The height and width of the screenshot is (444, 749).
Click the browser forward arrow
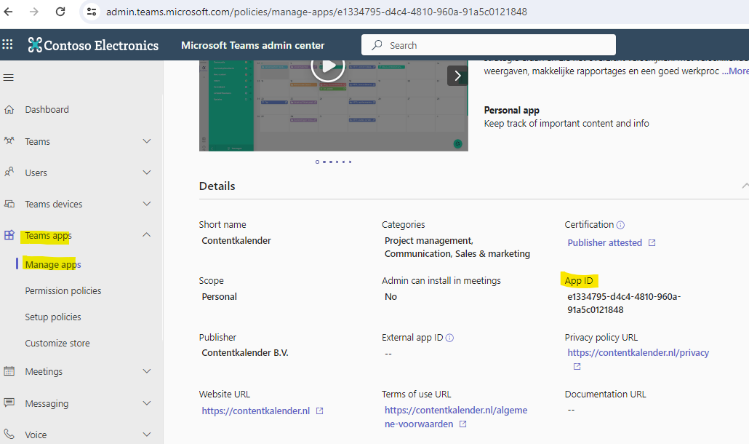click(x=34, y=12)
